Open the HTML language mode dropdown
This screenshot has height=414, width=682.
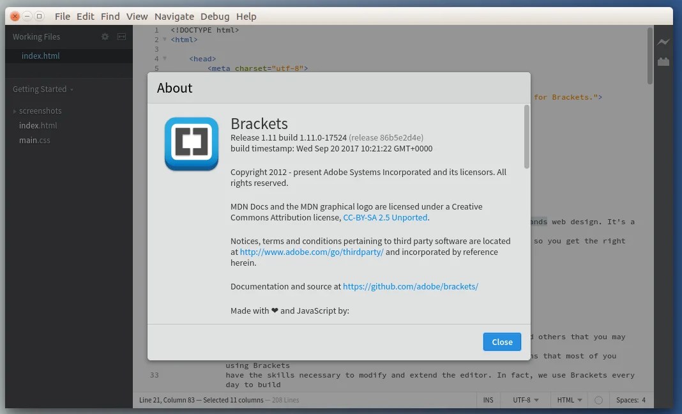568,400
